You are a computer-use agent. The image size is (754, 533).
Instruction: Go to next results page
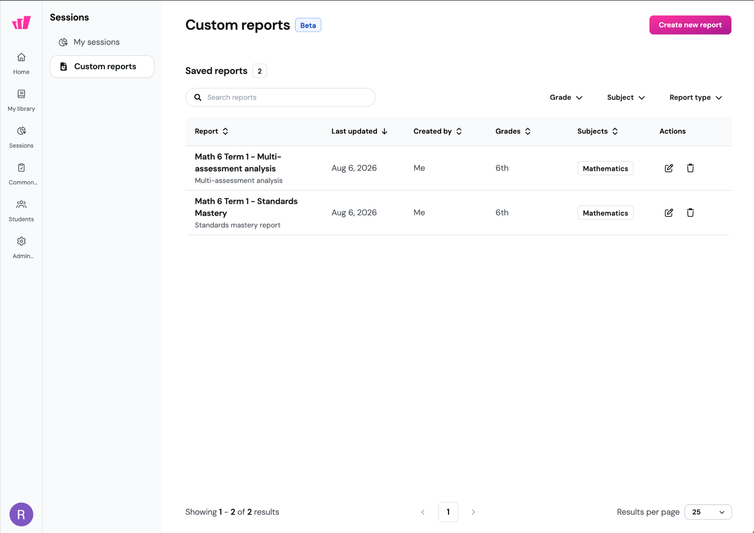point(473,512)
